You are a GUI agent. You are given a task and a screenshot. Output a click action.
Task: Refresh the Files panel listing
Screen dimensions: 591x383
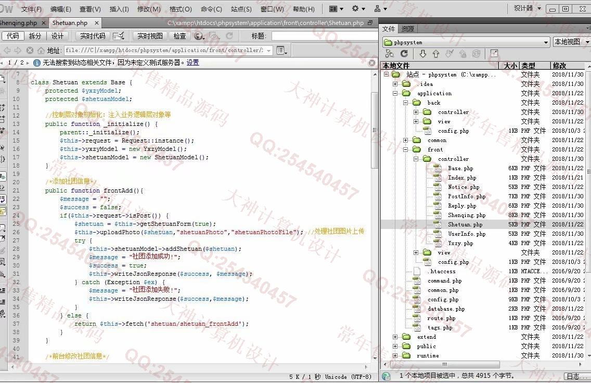404,54
